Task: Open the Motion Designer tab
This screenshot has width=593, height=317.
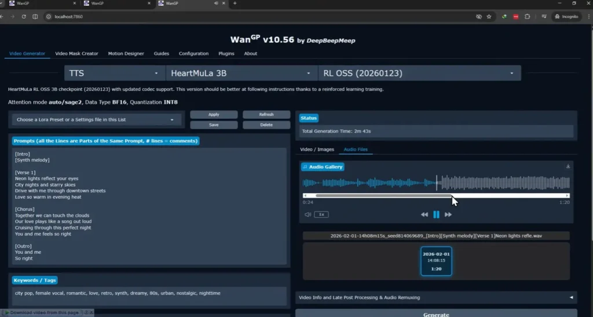Action: 126,54
